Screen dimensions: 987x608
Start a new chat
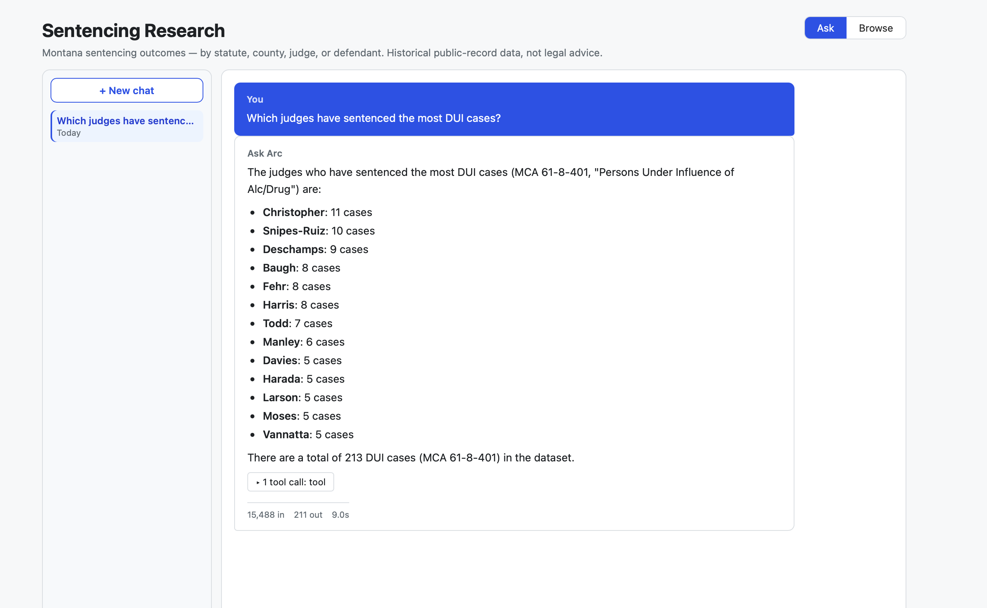127,91
